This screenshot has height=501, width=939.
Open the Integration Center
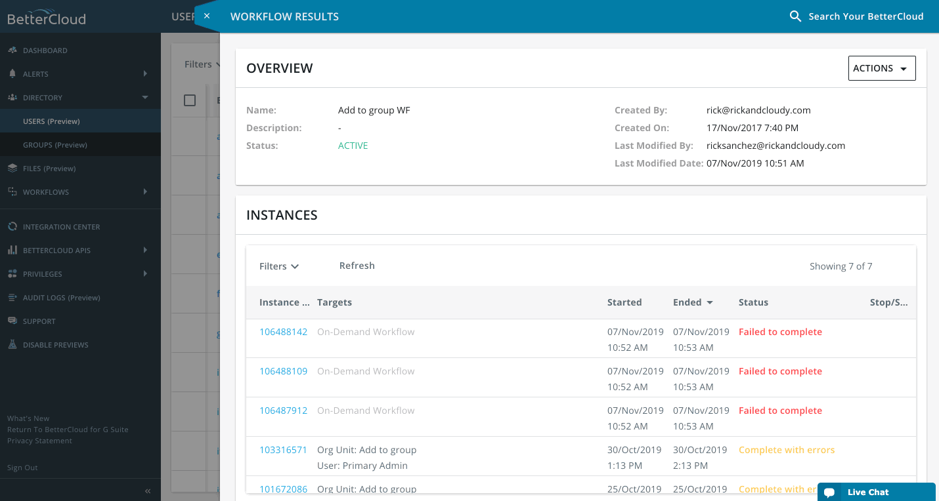coord(12,226)
